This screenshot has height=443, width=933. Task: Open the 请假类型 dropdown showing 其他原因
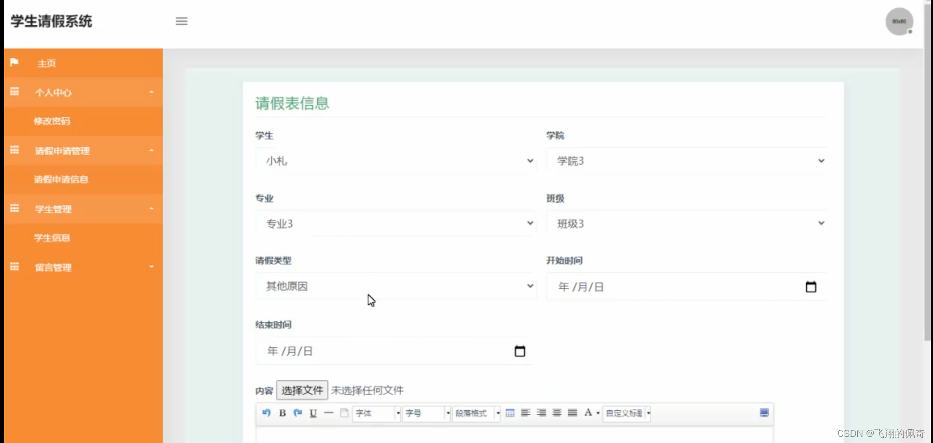(395, 286)
